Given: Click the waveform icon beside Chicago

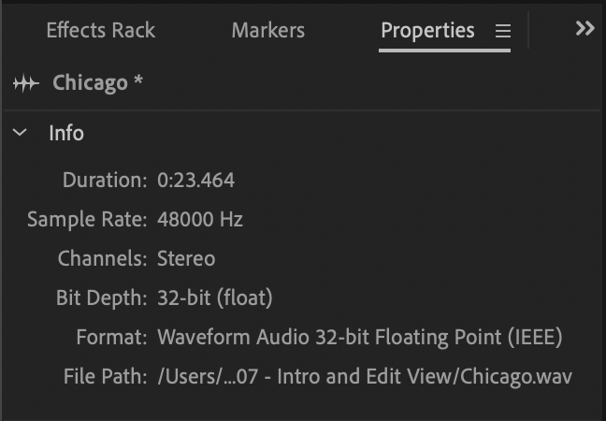Looking at the screenshot, I should (x=25, y=83).
